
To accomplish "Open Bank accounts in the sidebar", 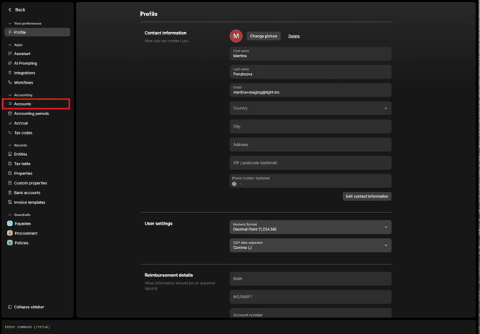I will tap(27, 192).
